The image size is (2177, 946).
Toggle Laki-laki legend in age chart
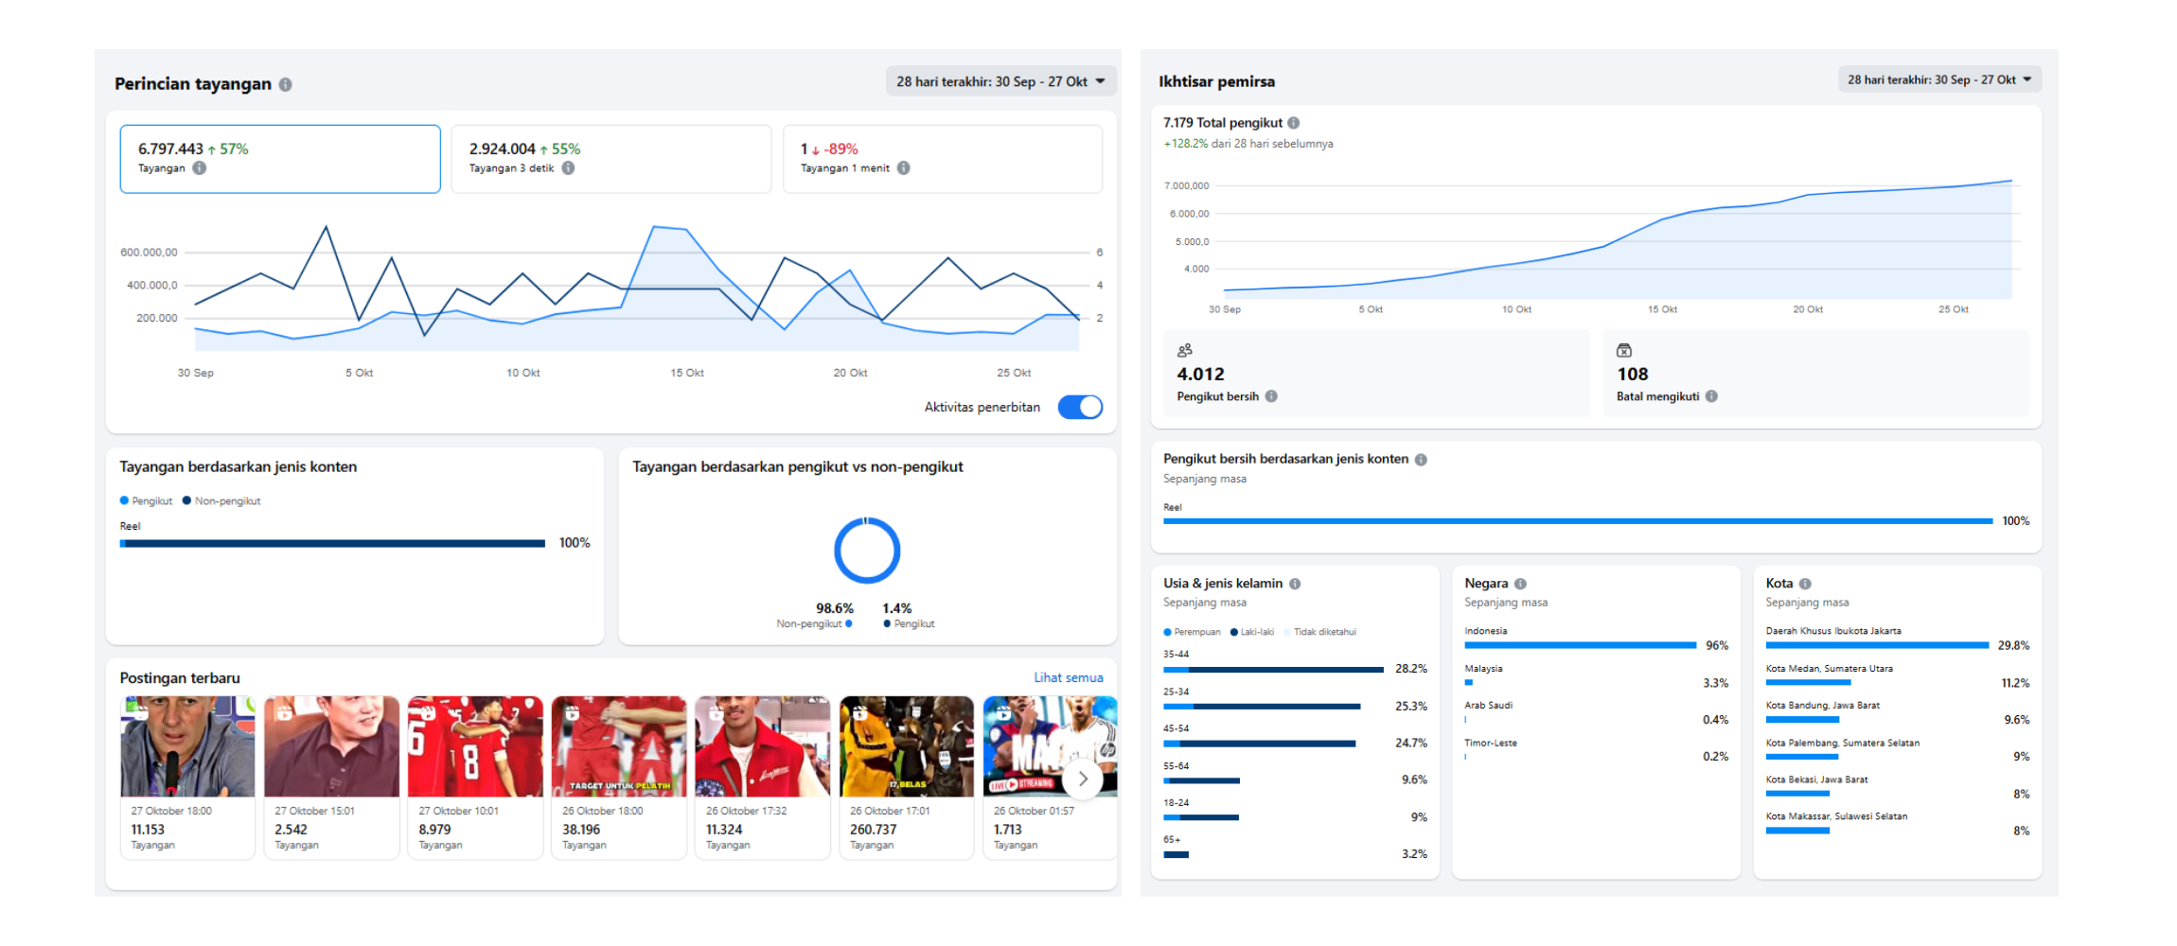coord(1252,632)
